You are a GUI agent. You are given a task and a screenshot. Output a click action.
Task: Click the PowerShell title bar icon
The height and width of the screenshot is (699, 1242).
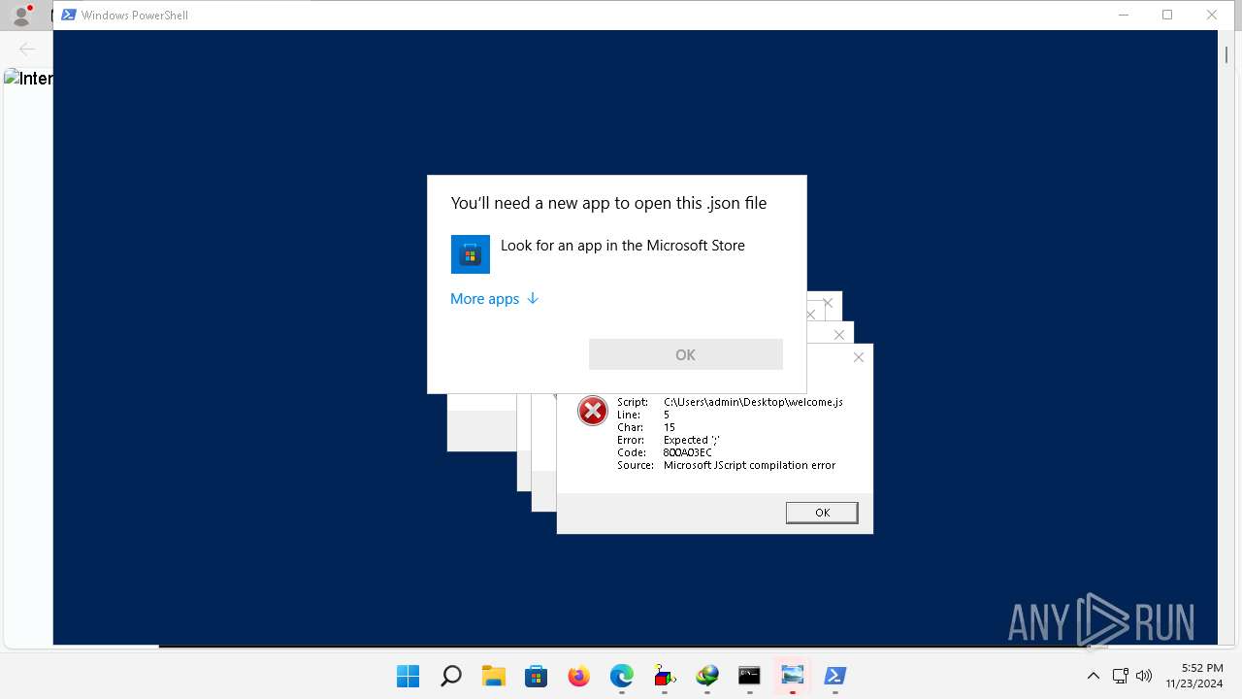coord(68,15)
